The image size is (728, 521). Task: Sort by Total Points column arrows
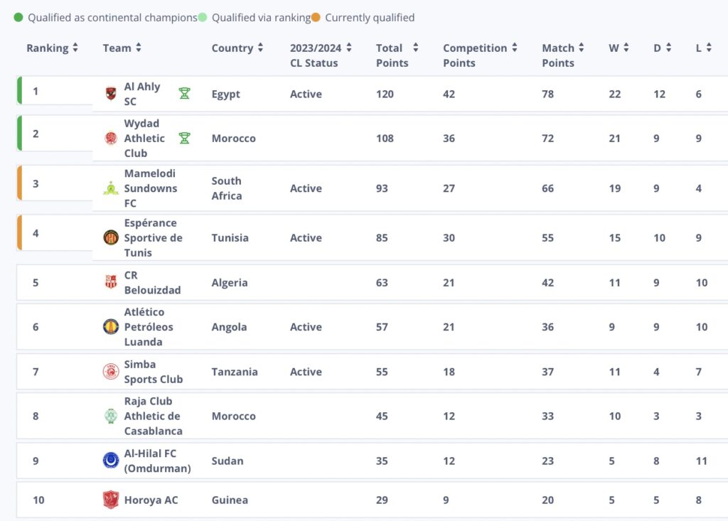point(415,48)
